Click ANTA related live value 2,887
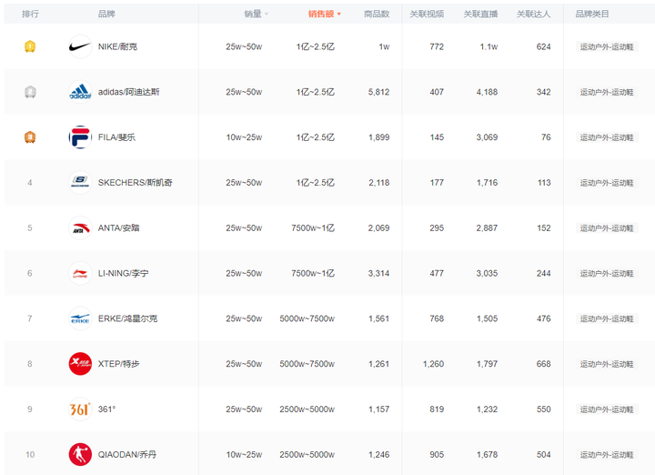 pyautogui.click(x=487, y=227)
